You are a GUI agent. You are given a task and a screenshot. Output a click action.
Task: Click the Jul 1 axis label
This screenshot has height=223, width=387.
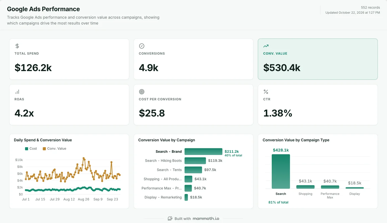(26, 199)
